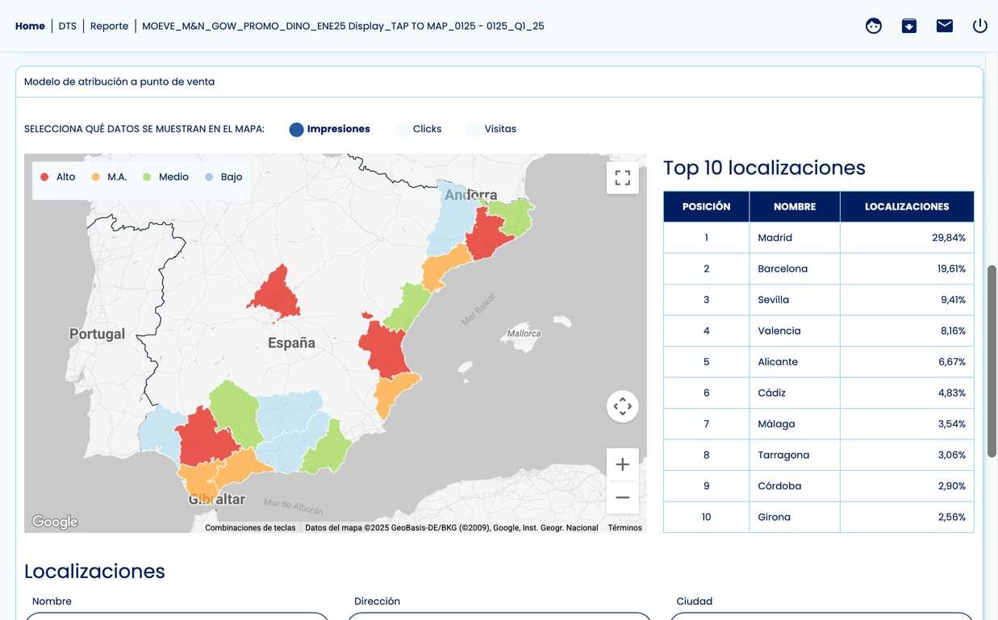The image size is (998, 620).
Task: Click the 29,84% value cell
Action: click(x=907, y=238)
